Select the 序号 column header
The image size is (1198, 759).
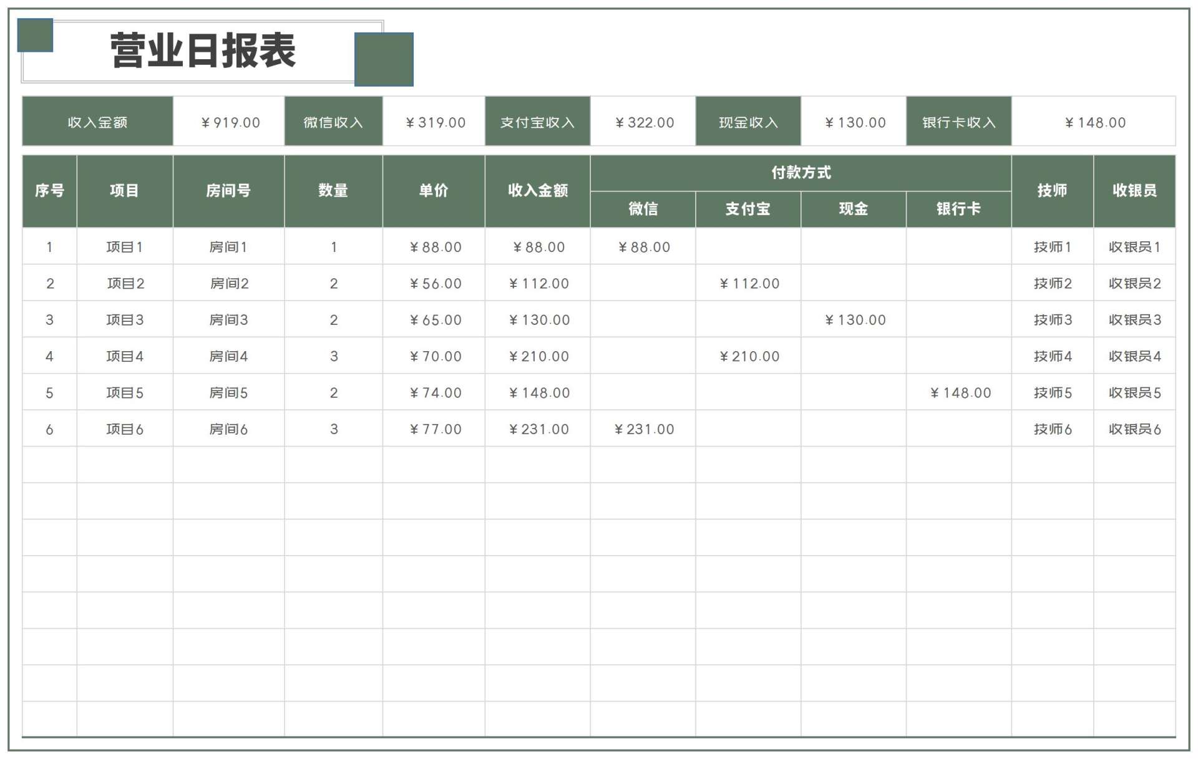[x=50, y=191]
